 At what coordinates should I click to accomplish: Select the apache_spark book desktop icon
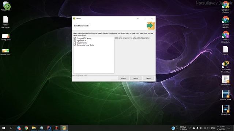[226, 95]
